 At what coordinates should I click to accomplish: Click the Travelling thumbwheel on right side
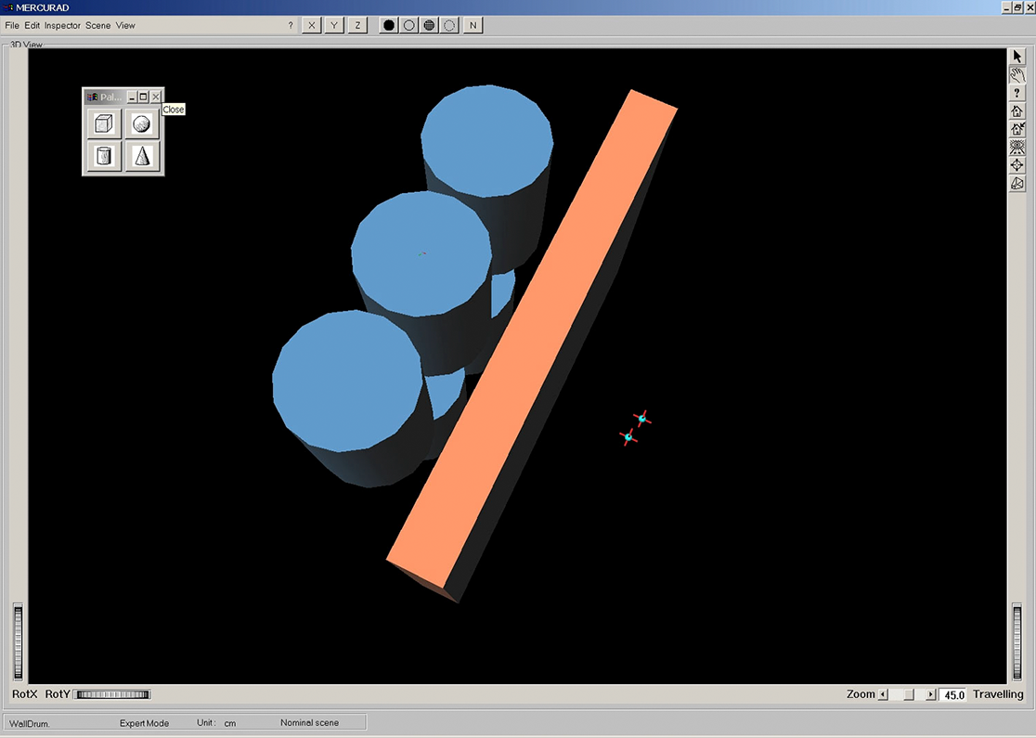(1017, 642)
